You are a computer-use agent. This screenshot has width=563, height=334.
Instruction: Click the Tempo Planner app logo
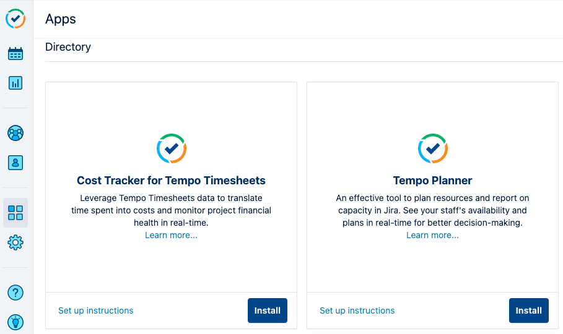[433, 148]
